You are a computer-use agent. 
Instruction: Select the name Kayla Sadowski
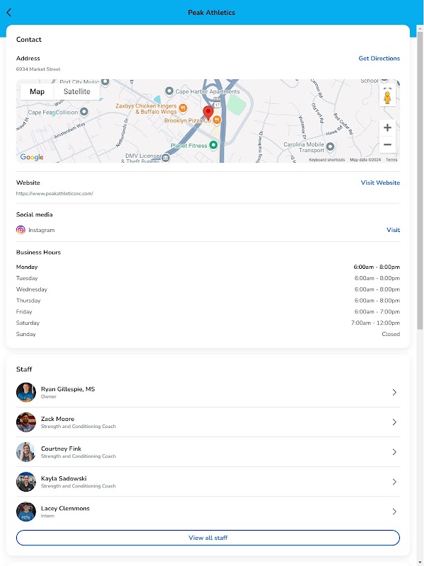coord(64,479)
